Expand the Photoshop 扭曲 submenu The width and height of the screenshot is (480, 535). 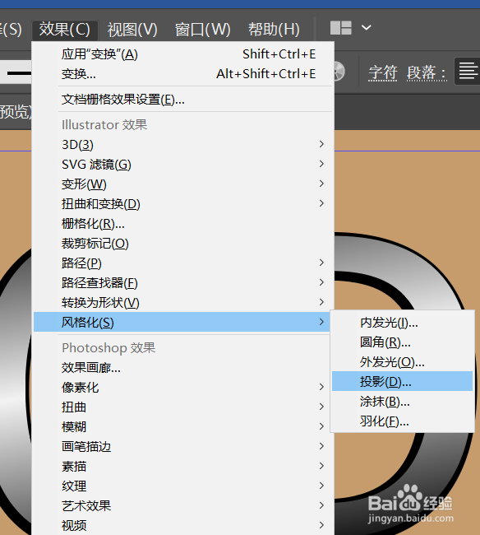coord(183,407)
